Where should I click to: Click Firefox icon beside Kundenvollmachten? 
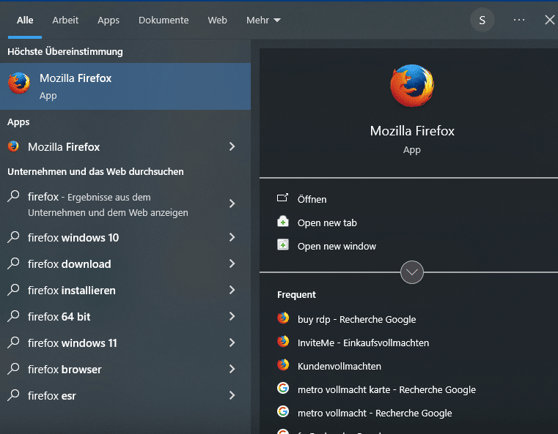(x=283, y=364)
